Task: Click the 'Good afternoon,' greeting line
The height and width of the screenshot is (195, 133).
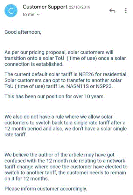Action: pyautogui.click(x=23, y=32)
